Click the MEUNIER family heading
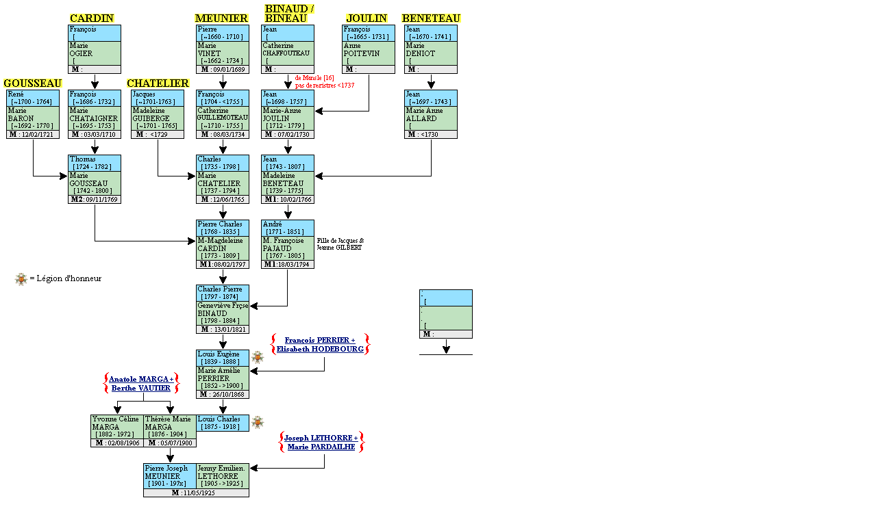 221,18
